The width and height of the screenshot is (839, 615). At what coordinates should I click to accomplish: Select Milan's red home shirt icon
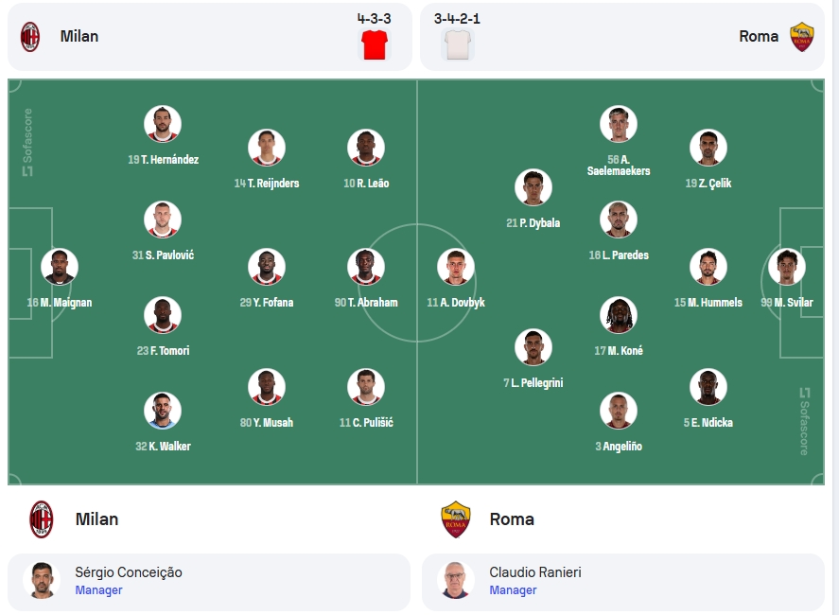[x=374, y=44]
